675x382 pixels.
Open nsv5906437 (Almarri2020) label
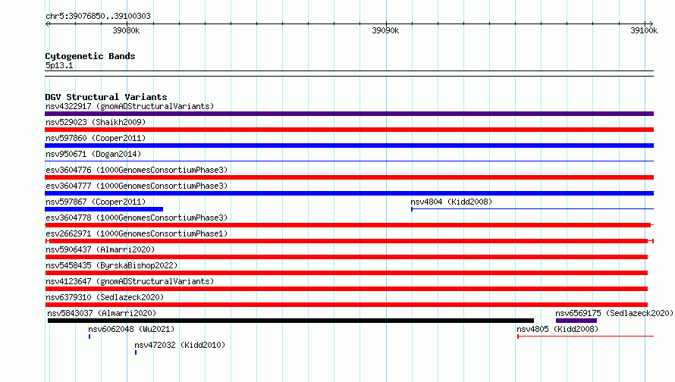click(x=100, y=249)
